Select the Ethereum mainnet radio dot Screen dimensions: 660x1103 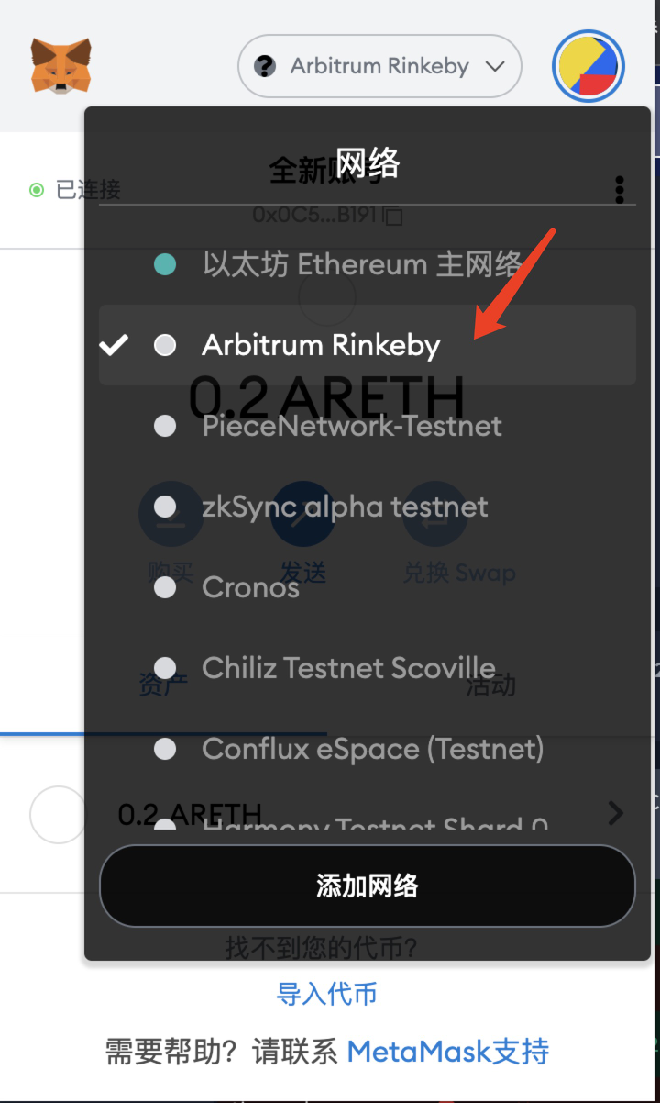click(165, 265)
